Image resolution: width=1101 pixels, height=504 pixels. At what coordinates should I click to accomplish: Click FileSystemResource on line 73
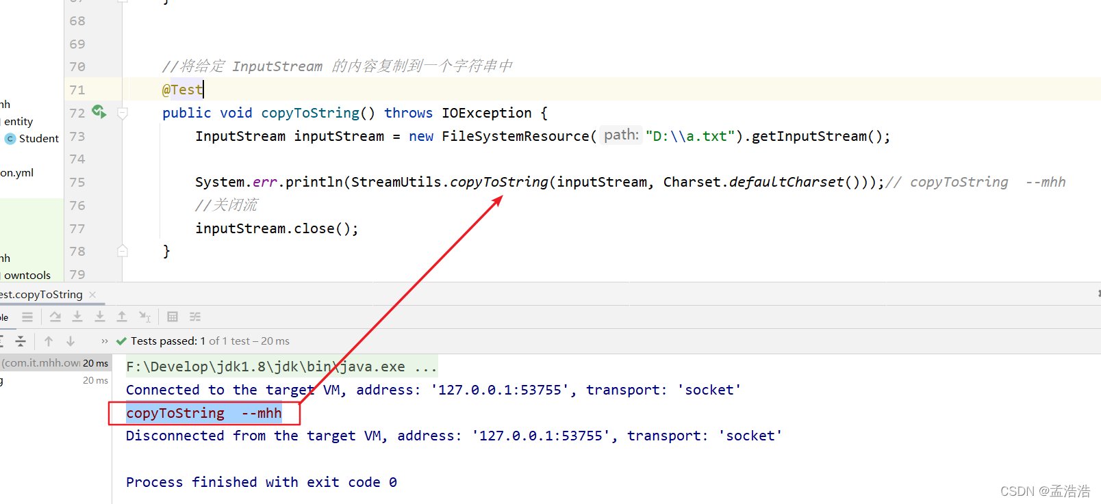pyautogui.click(x=516, y=136)
